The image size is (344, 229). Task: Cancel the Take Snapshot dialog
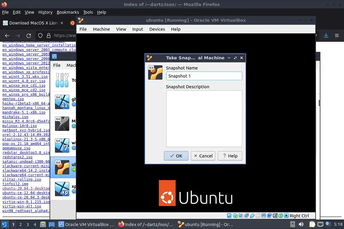(x=203, y=156)
